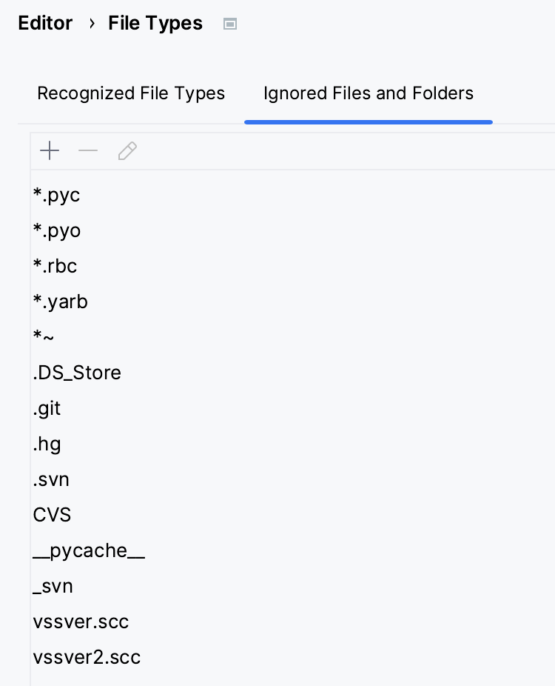Select the .DS_Store ignore entry

coord(77,373)
